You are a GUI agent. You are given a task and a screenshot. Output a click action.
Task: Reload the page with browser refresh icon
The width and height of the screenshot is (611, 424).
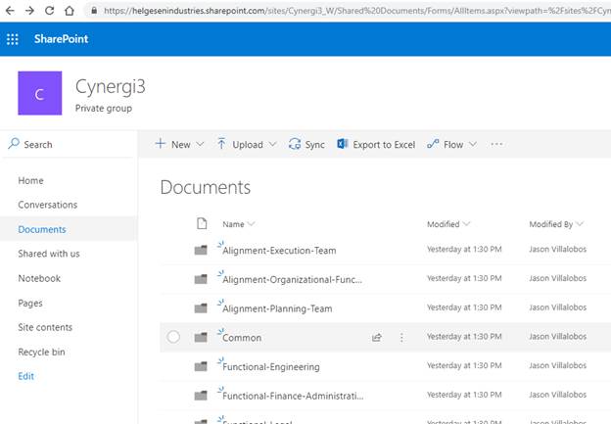[47, 10]
